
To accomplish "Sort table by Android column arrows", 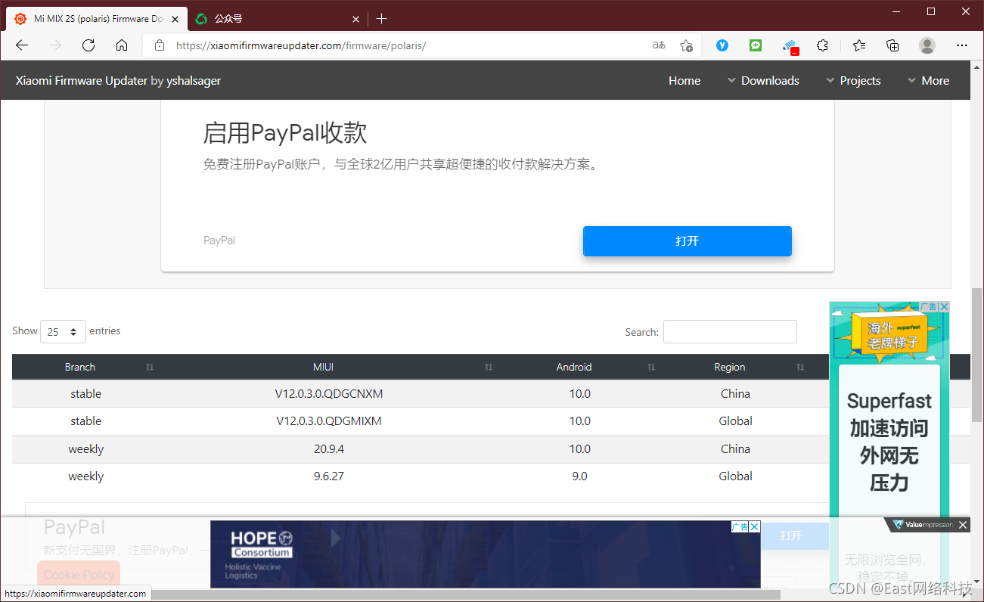I will (651, 368).
